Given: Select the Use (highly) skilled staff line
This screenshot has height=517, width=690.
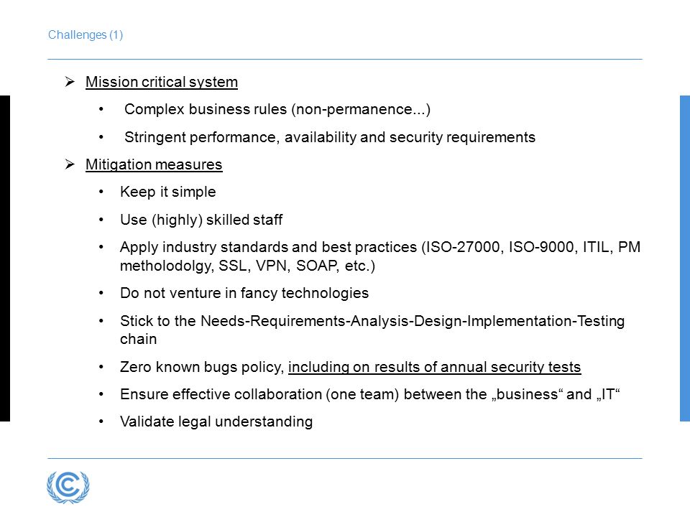Looking at the screenshot, I should (201, 220).
